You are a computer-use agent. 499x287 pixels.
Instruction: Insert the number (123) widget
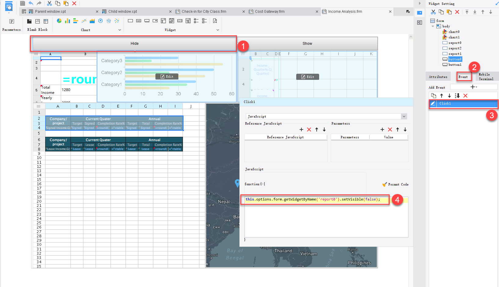pos(180,21)
